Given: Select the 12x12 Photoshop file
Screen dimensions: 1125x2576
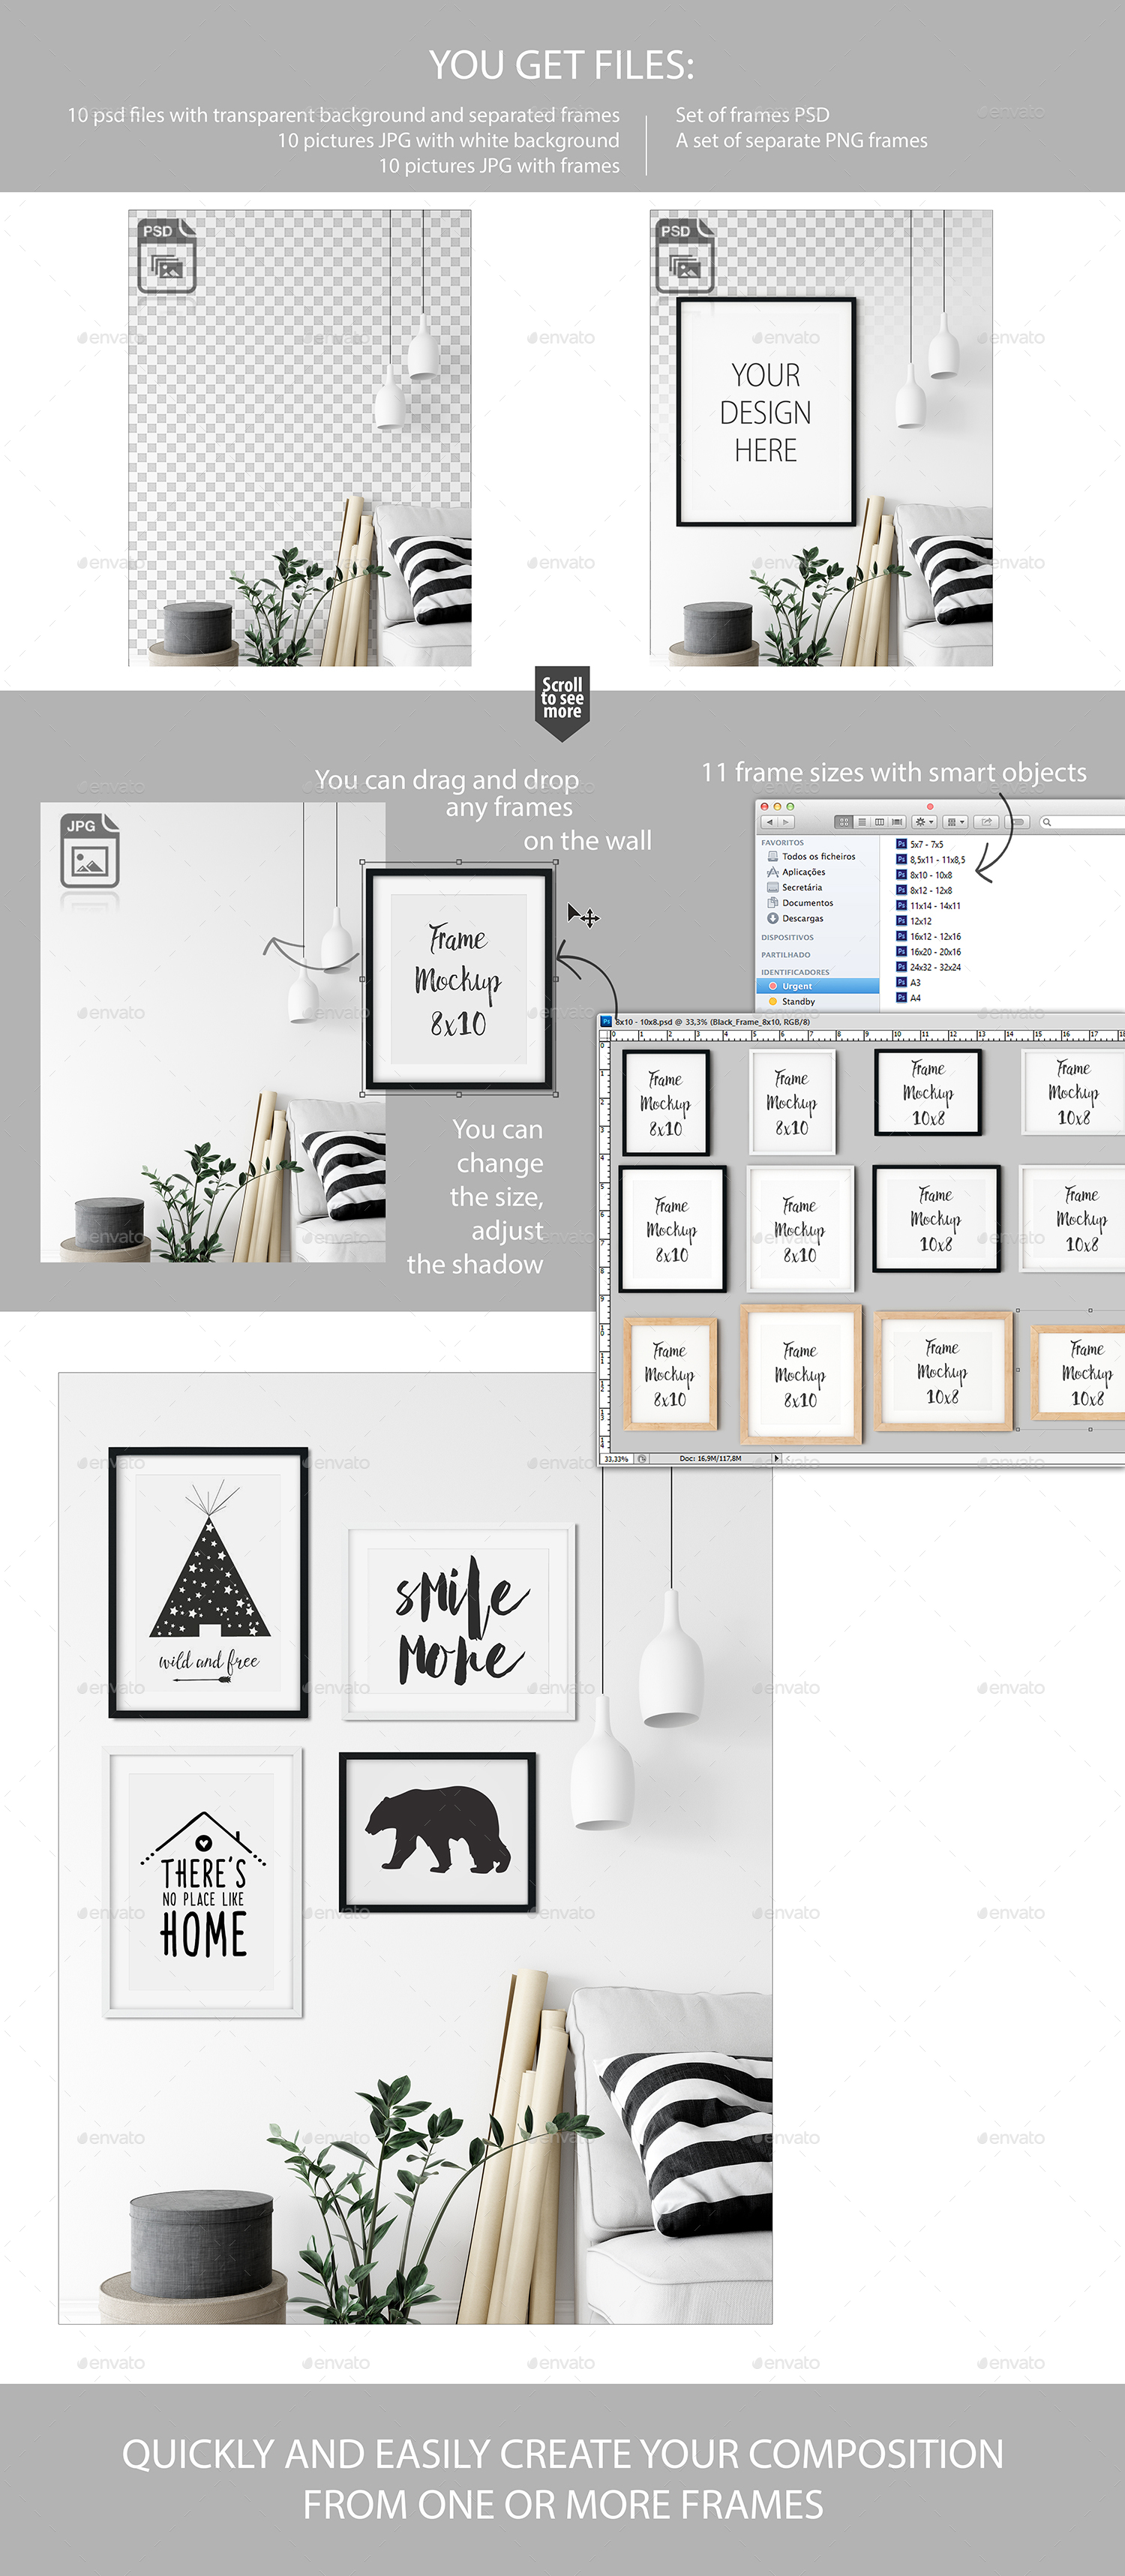Looking at the screenshot, I should [914, 921].
